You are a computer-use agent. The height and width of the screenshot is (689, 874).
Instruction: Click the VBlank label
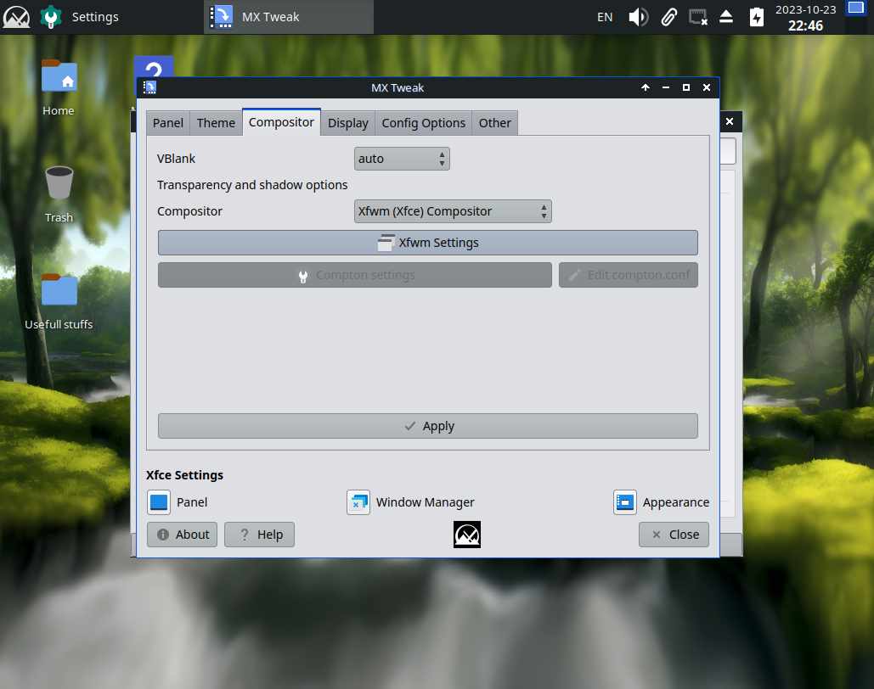[176, 159]
